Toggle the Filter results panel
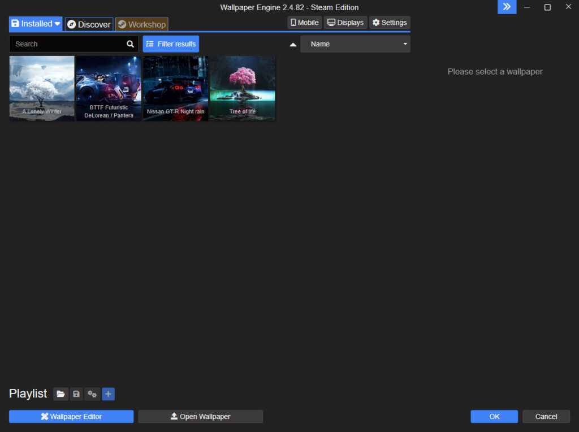The image size is (579, 432). pyautogui.click(x=171, y=44)
